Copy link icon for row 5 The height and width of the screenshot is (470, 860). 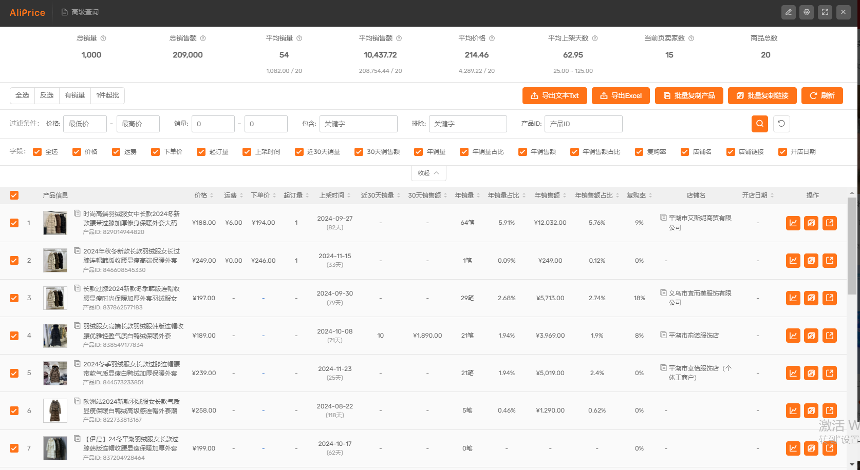pos(811,373)
